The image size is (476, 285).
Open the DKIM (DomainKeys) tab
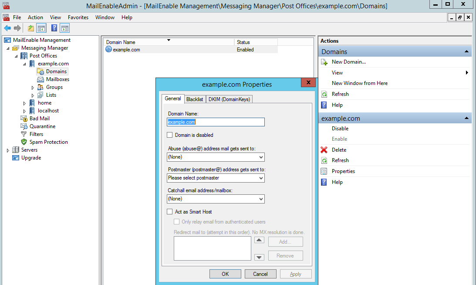point(229,99)
